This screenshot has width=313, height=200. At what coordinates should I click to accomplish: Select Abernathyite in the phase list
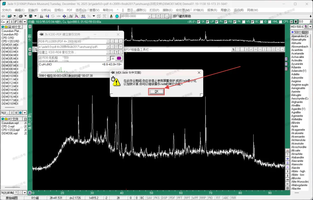(299, 39)
